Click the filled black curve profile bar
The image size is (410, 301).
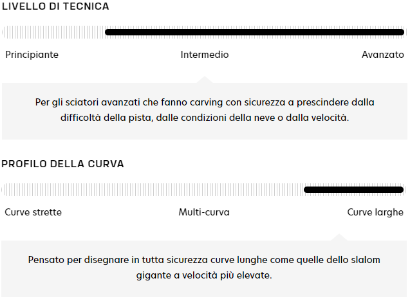(353, 189)
